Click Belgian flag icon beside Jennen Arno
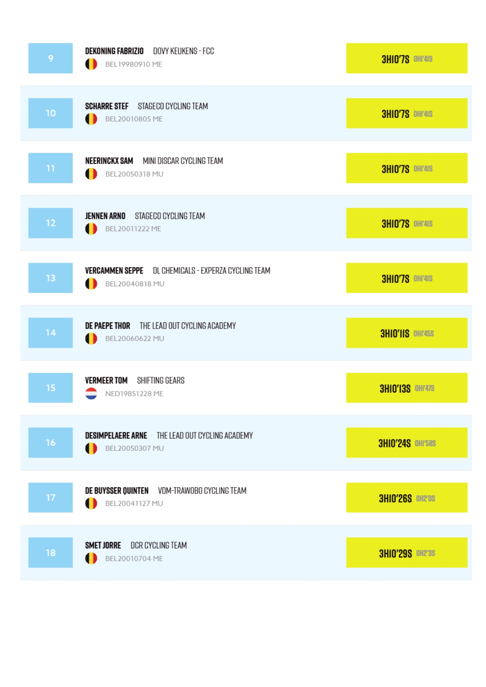 (x=91, y=229)
